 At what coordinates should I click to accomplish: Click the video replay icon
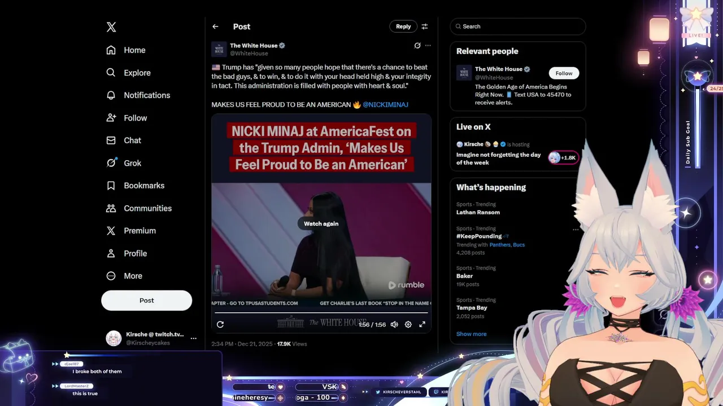[x=220, y=324]
